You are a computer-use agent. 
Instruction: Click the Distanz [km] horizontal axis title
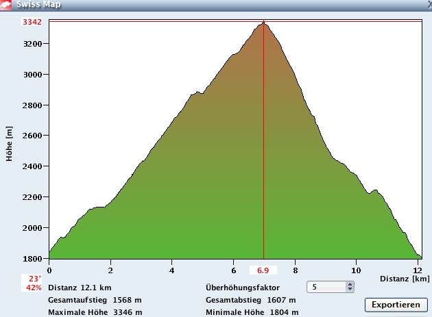pyautogui.click(x=404, y=279)
